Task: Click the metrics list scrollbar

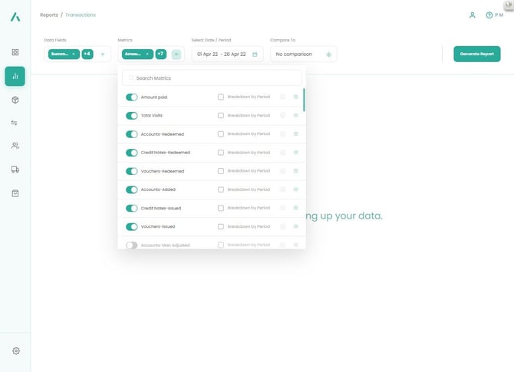Action: pos(304,100)
